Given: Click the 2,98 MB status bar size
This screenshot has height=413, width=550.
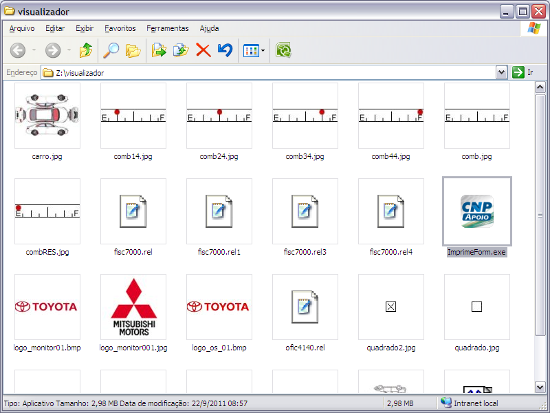Looking at the screenshot, I should 400,403.
